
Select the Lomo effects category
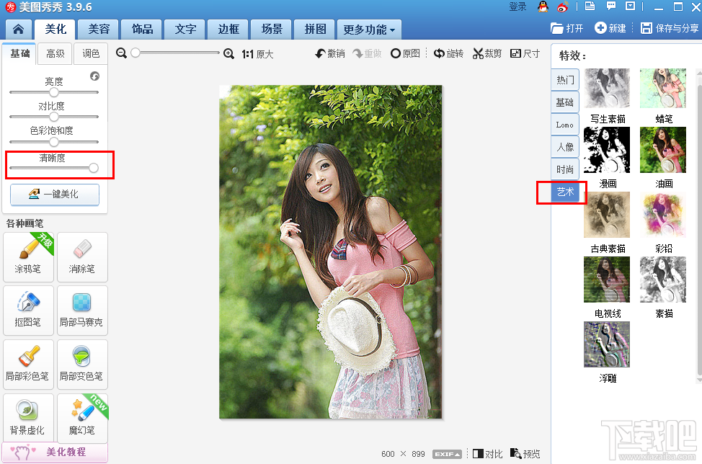(x=565, y=125)
